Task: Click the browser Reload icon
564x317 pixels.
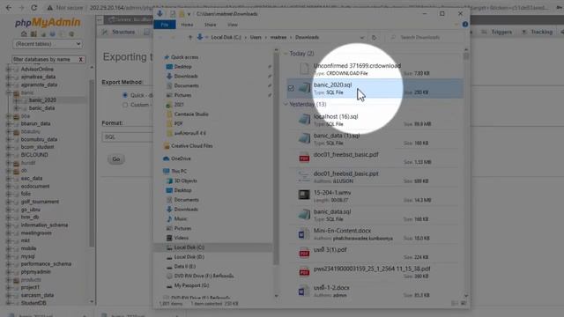Action: pyautogui.click(x=33, y=8)
